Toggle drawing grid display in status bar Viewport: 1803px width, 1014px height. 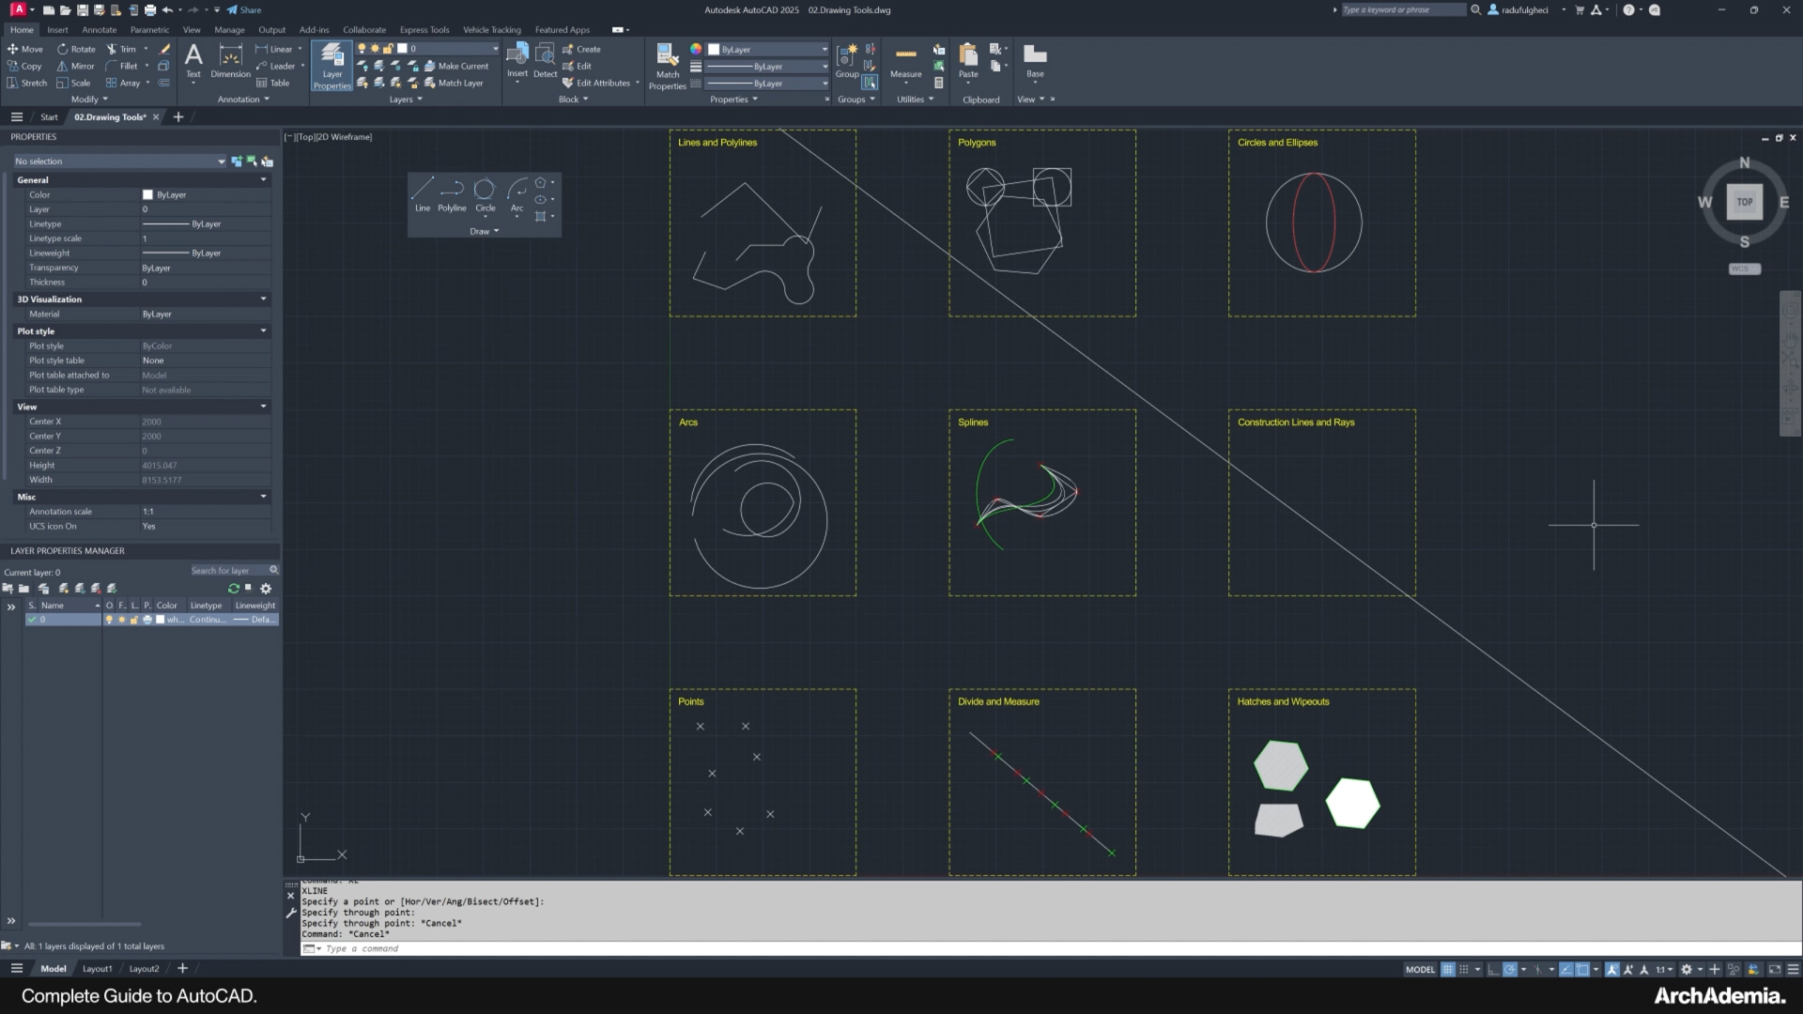1447,969
